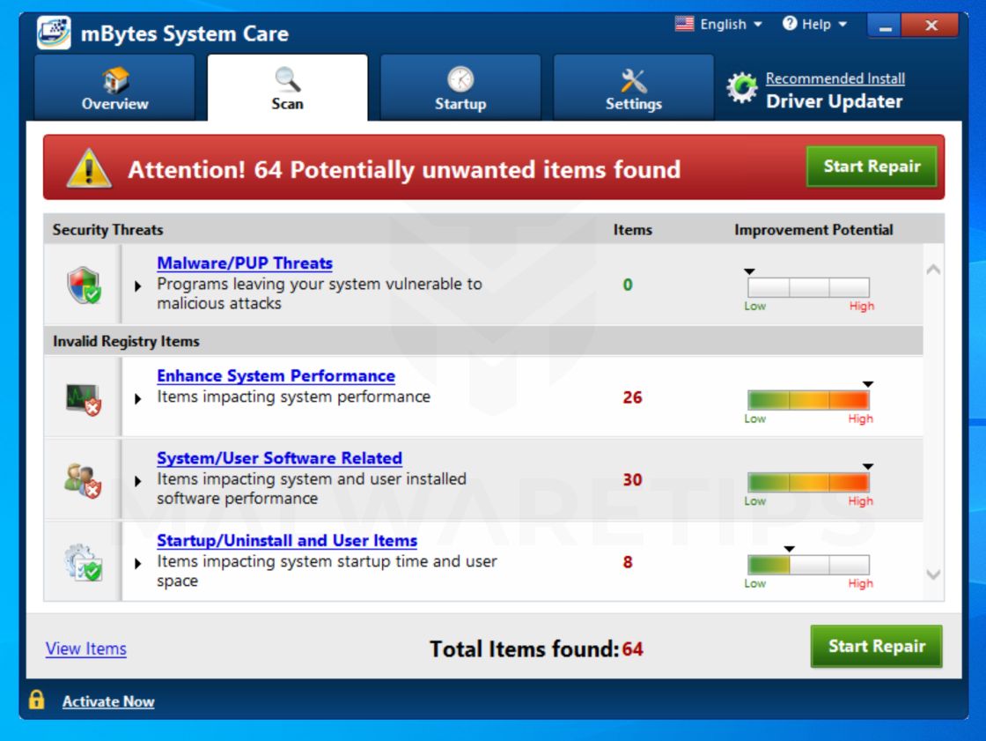This screenshot has width=986, height=741.
Task: Click the Startup/Uninstall improvement potential bar
Action: click(808, 565)
